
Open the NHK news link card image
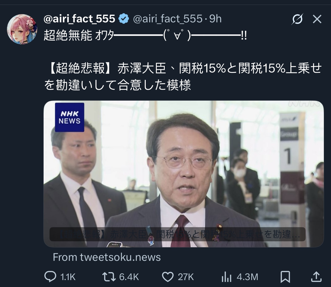point(184,174)
